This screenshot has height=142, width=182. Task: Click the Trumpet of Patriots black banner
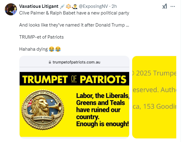75,79
